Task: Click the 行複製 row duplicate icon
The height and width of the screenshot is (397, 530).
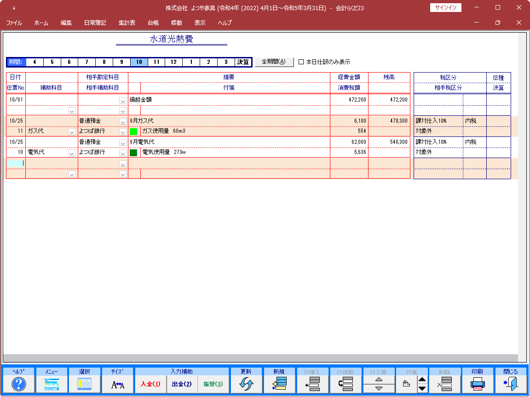Action: pyautogui.click(x=346, y=385)
